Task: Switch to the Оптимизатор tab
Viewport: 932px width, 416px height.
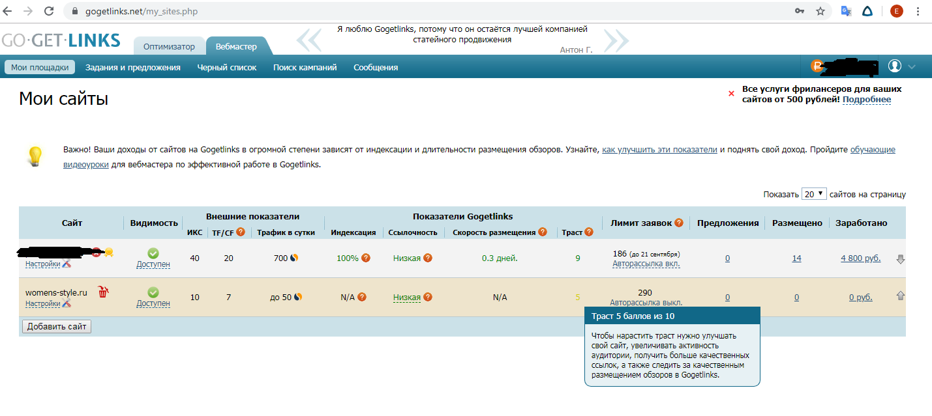Action: point(169,46)
